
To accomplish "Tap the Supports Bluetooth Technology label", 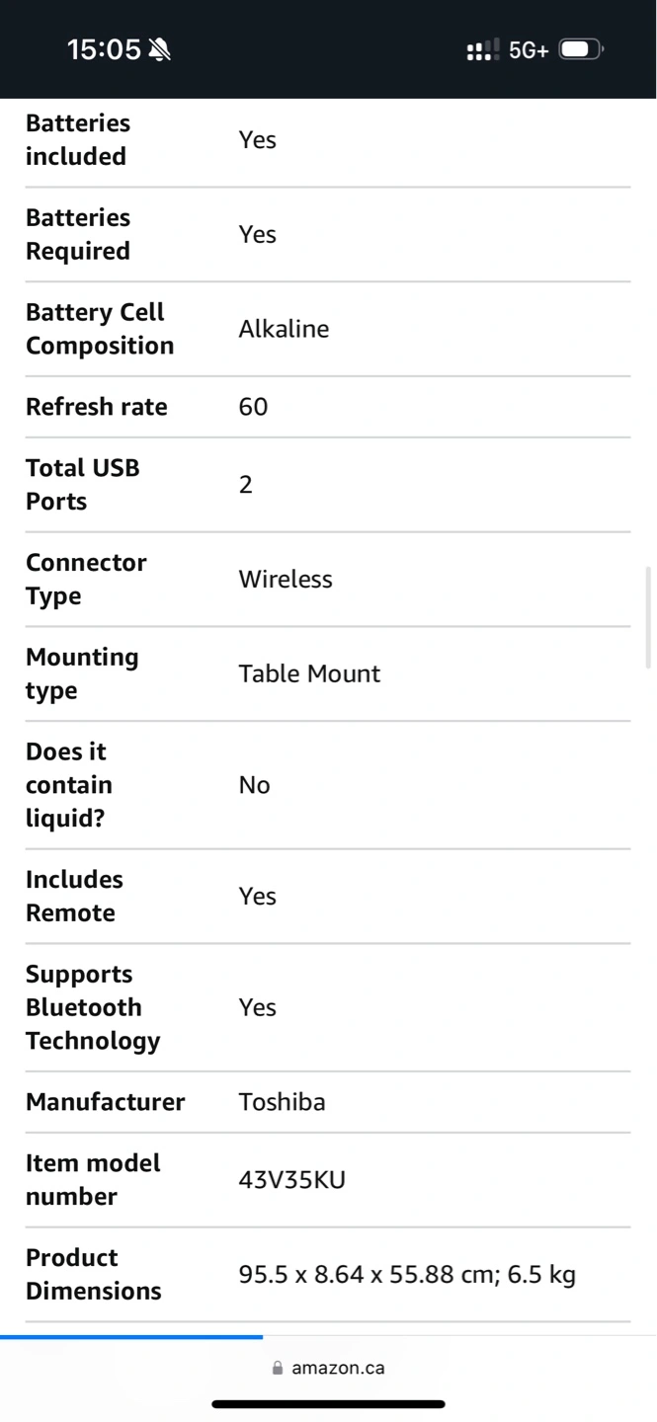I will pos(93,1007).
